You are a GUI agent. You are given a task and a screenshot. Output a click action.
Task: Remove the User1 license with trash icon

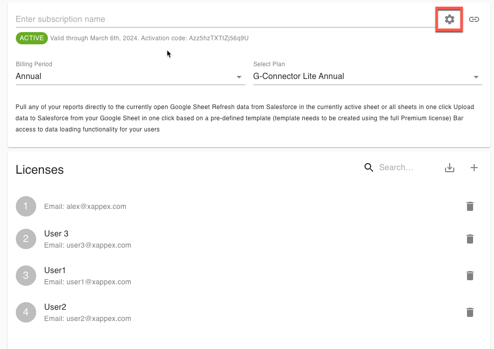click(x=470, y=276)
